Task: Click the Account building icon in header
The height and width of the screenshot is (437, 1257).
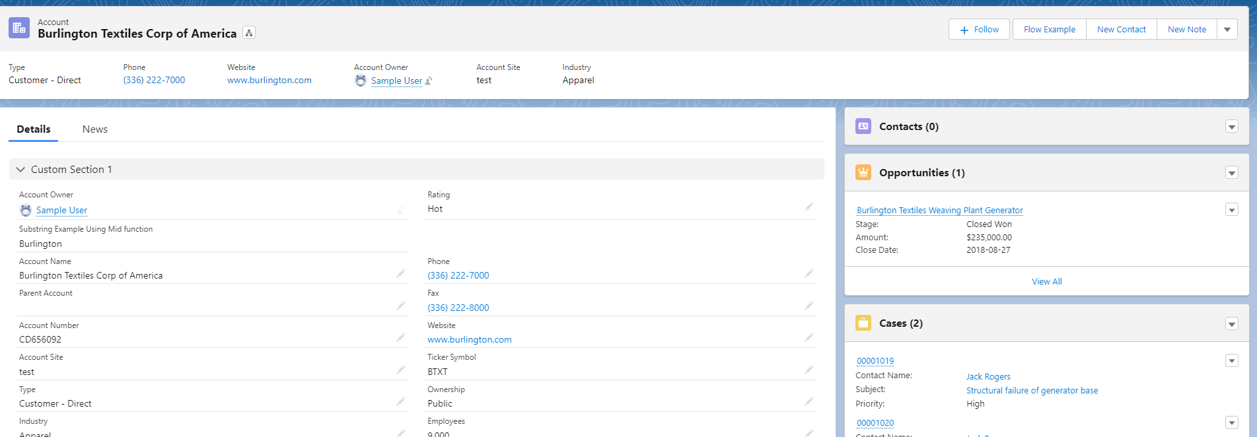Action: click(x=19, y=28)
